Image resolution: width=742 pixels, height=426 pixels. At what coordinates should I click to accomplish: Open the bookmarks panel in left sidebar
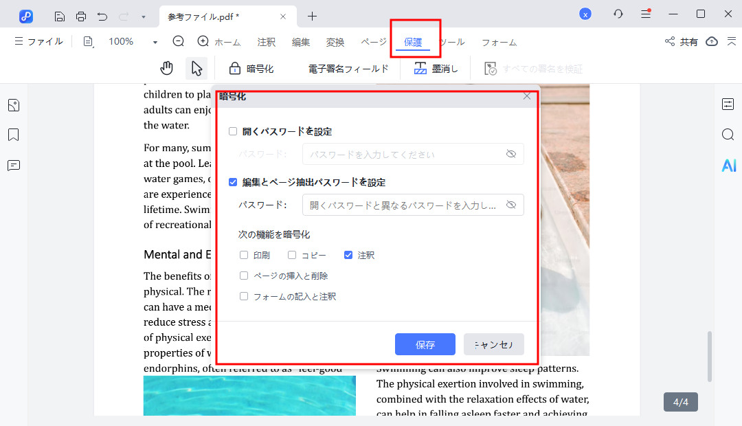click(13, 135)
